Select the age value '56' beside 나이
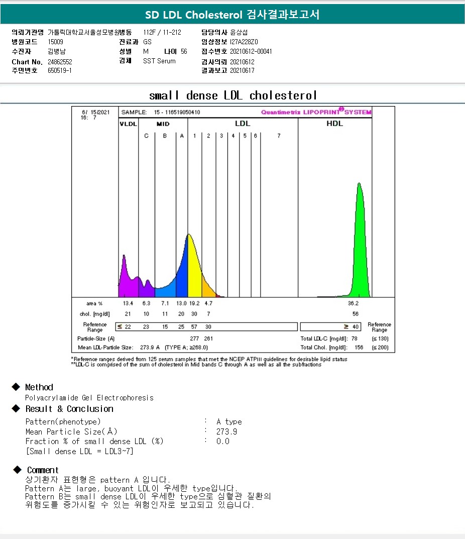The height and width of the screenshot is (539, 465). [x=184, y=51]
